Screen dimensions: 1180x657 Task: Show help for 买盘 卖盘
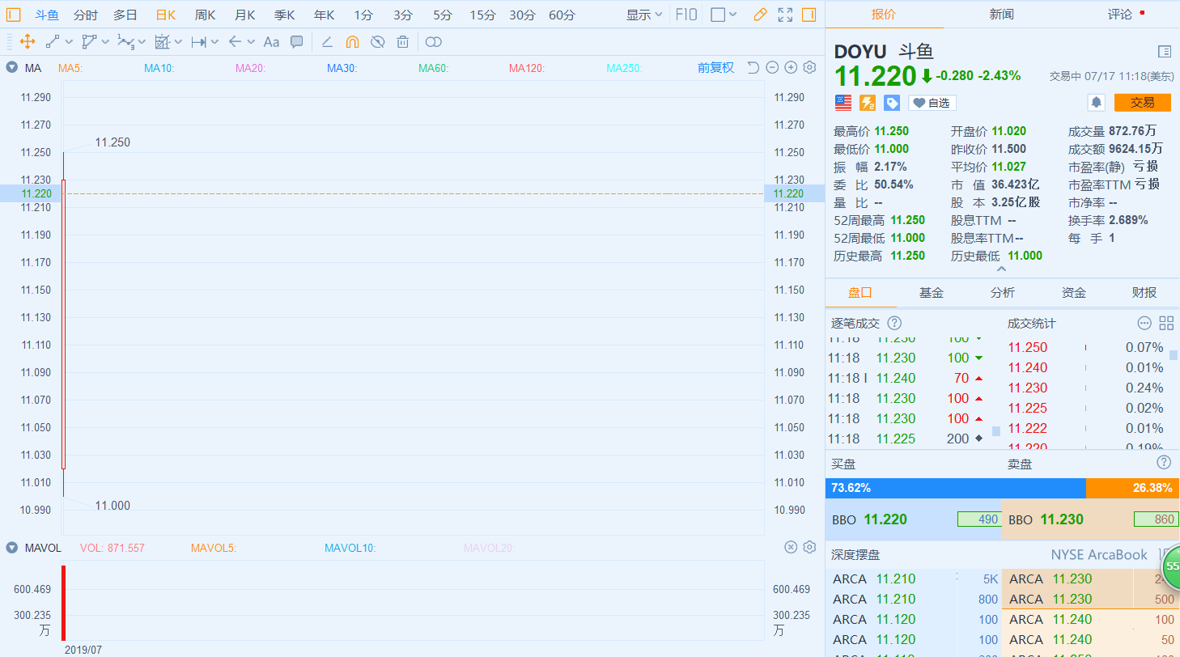click(x=1164, y=463)
